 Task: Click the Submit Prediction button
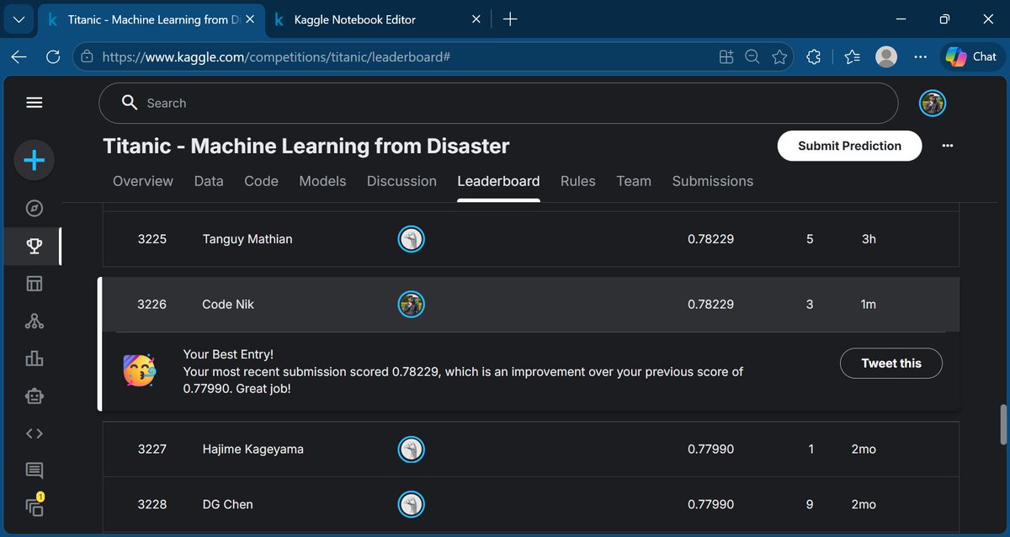tap(849, 146)
